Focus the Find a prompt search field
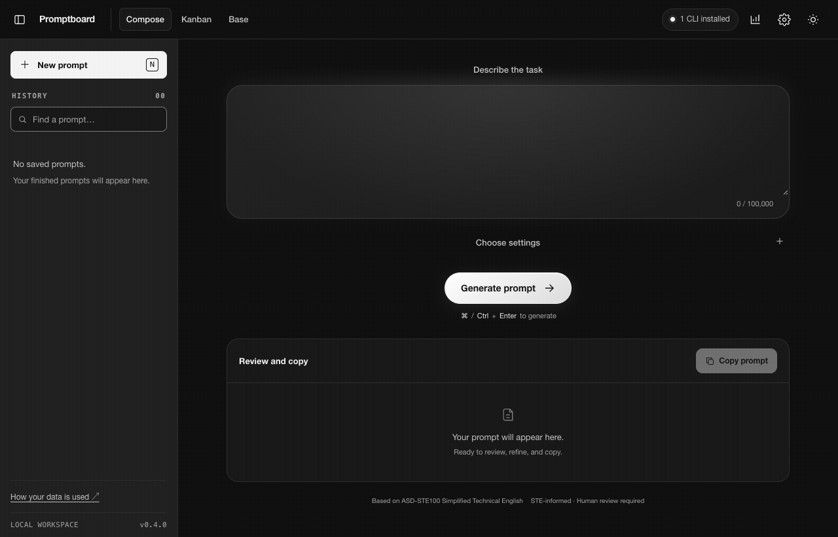838x537 pixels. tap(88, 119)
